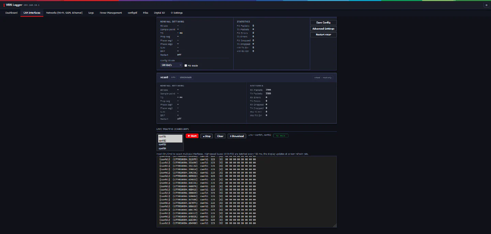Open the configctl tab
Screen dimensions: 491x234
pyautogui.click(x=132, y=13)
